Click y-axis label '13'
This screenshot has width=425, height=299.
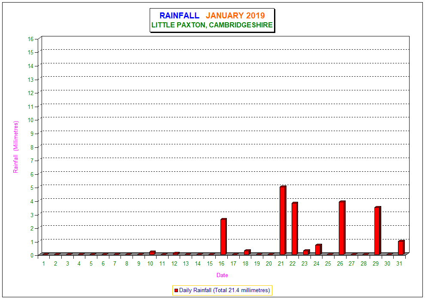30,80
